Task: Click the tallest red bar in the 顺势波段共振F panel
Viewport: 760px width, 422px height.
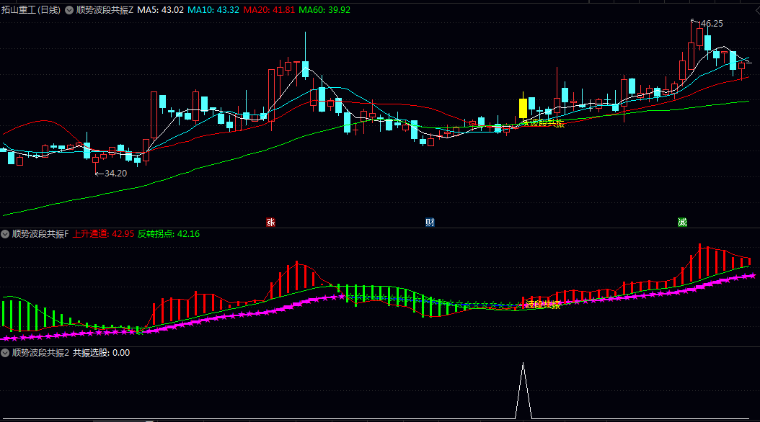Action: [700, 262]
